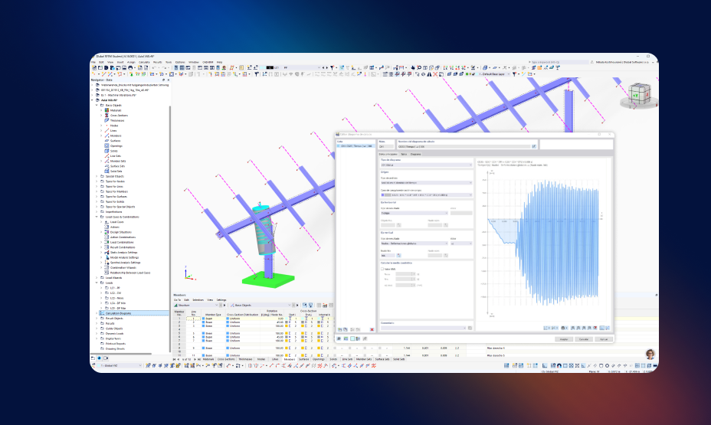Open the Calculate menu
The width and height of the screenshot is (711, 425).
pyautogui.click(x=144, y=62)
